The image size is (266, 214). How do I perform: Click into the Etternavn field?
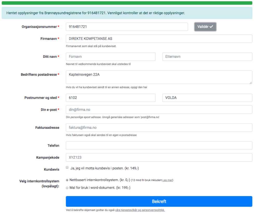[x=207, y=57]
